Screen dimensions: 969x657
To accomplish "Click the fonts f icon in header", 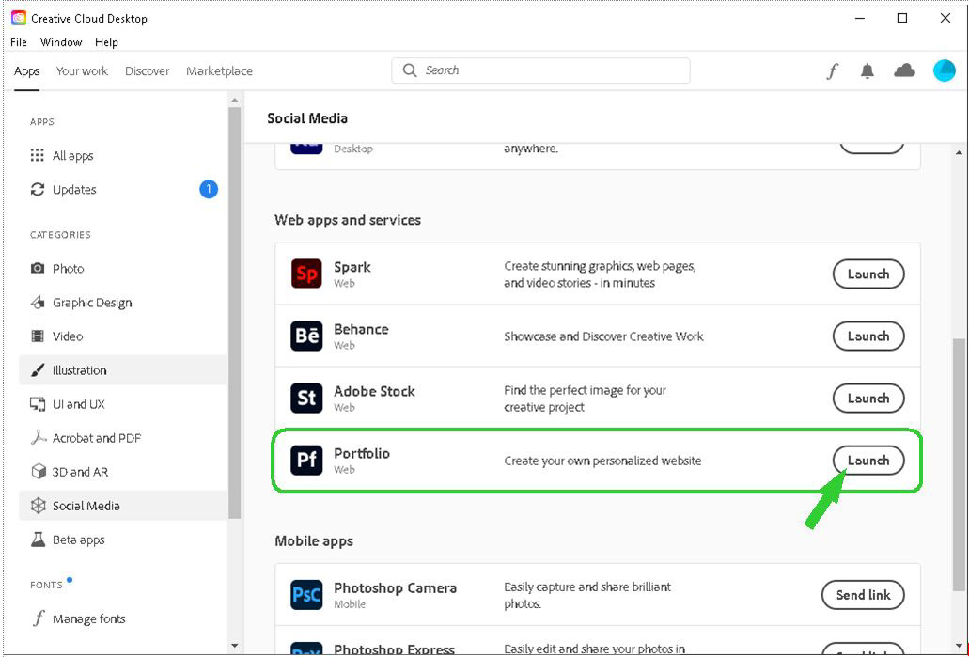I will tap(832, 71).
